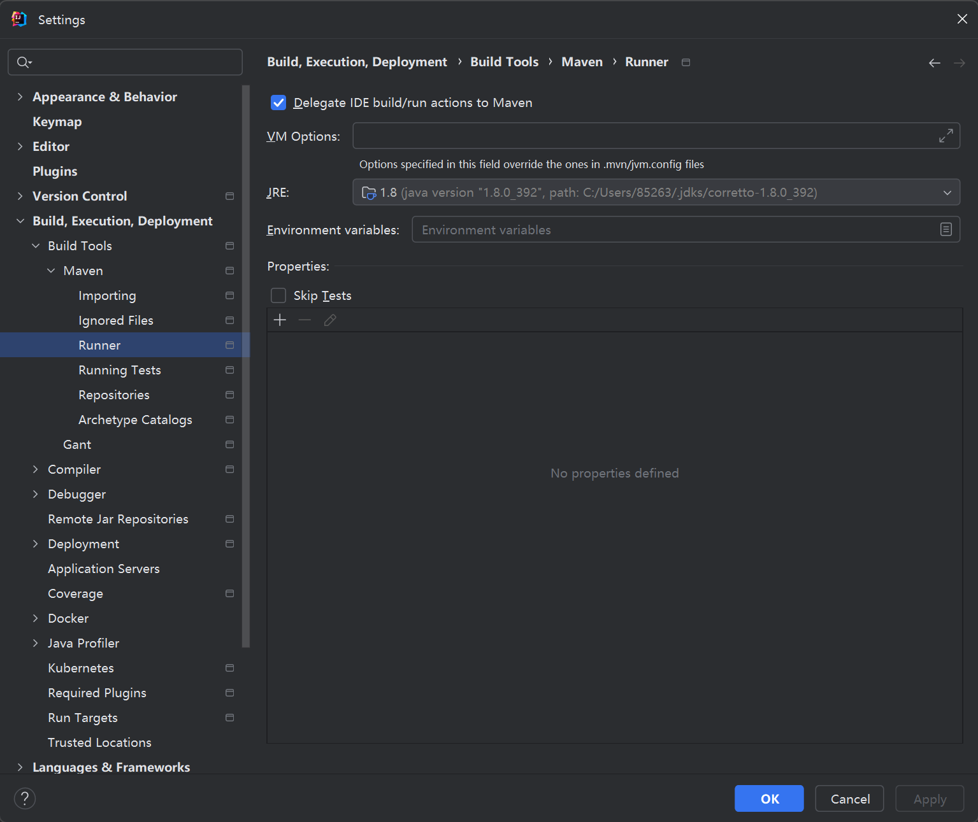Viewport: 978px width, 822px height.
Task: Expand the Deployment node
Action: pos(36,544)
